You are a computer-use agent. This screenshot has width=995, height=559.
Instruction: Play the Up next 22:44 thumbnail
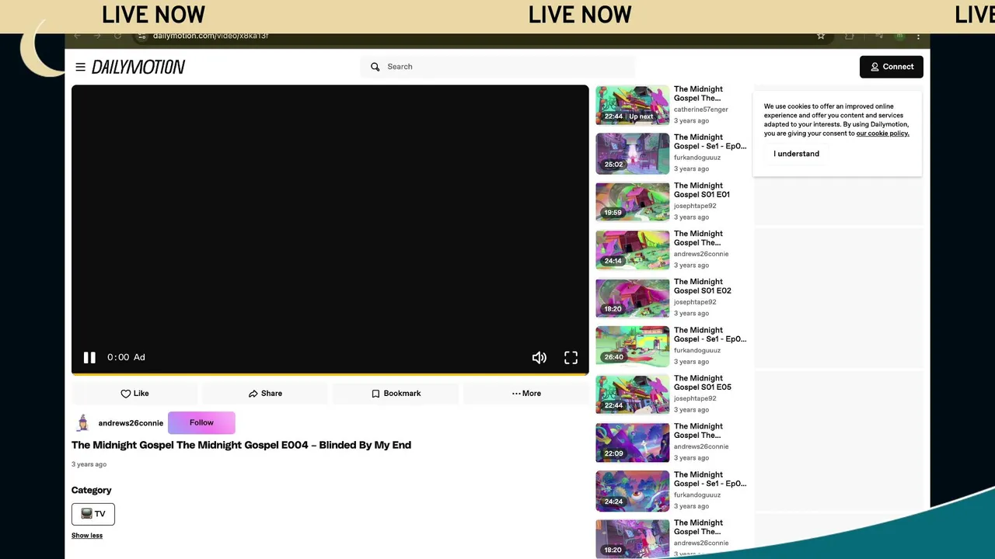632,105
